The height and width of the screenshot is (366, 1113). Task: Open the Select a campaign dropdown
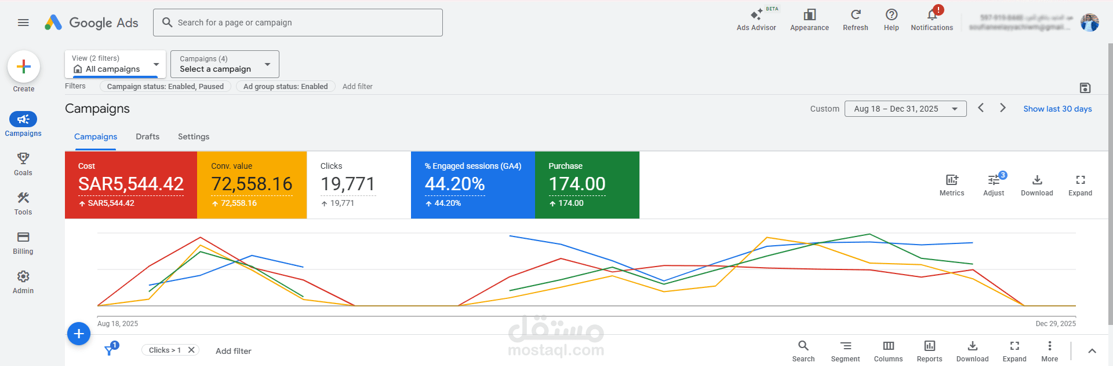(225, 64)
